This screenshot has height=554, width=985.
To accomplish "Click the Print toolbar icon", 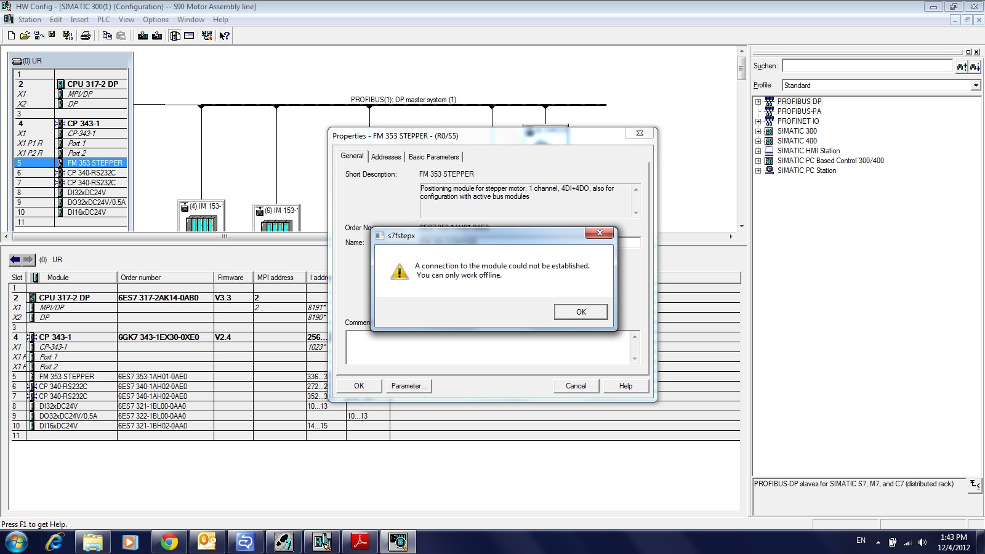I will point(86,36).
